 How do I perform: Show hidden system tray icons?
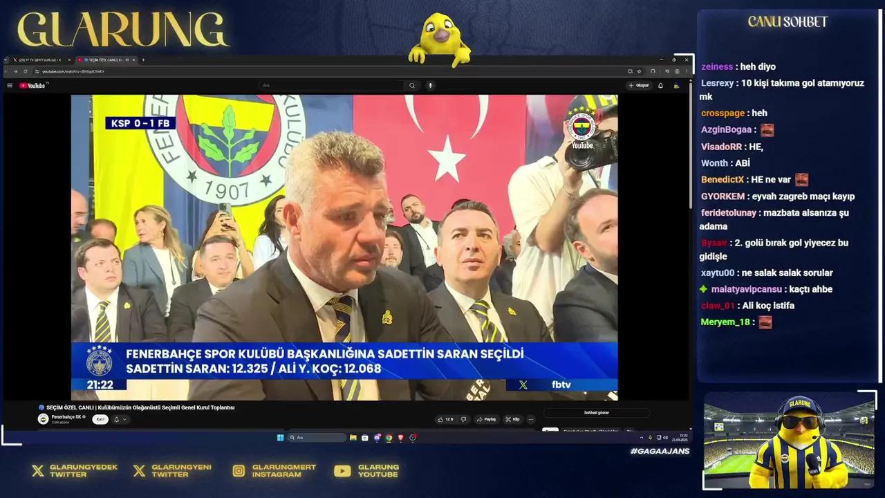(x=641, y=438)
